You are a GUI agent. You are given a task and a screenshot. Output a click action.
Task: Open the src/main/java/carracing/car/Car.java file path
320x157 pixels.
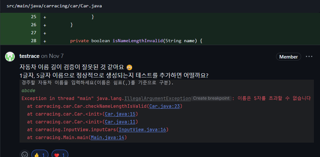click(x=54, y=6)
